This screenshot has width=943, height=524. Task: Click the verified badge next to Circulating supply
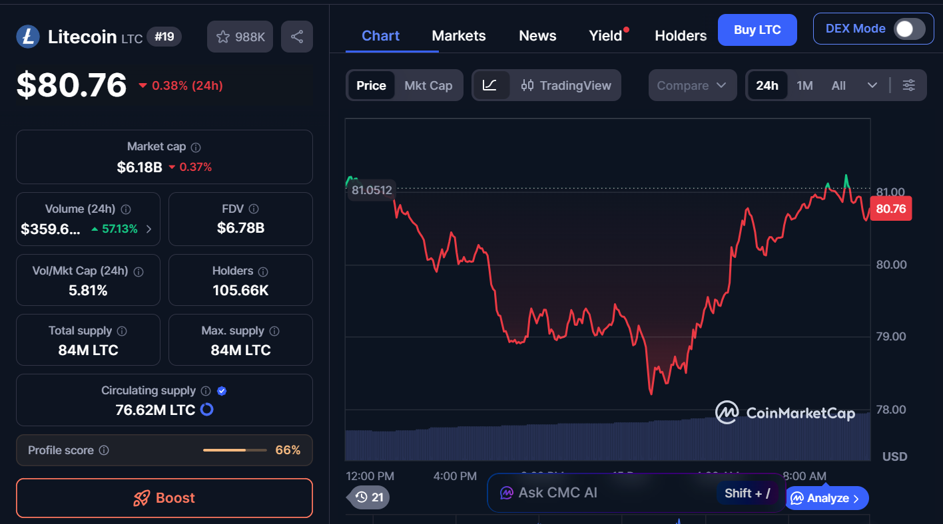click(221, 390)
